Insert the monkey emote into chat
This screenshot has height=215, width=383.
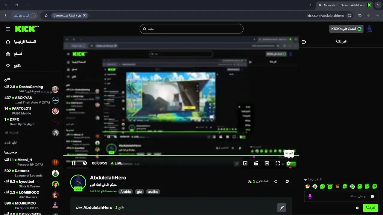[308, 186]
